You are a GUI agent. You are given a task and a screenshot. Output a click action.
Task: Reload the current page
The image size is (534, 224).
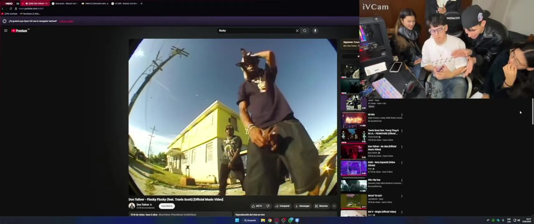click(11, 8)
